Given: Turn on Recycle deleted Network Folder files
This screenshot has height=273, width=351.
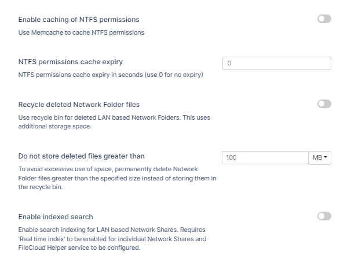Looking at the screenshot, I should pyautogui.click(x=324, y=104).
